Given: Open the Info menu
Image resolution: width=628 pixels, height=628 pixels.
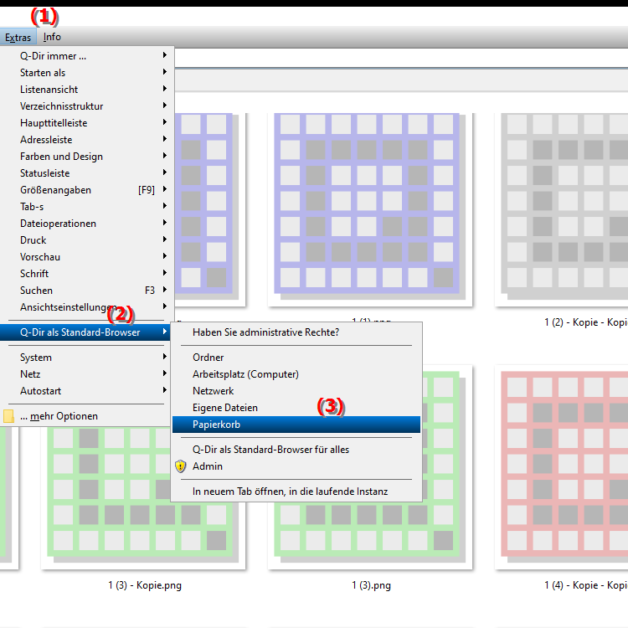Looking at the screenshot, I should [52, 37].
